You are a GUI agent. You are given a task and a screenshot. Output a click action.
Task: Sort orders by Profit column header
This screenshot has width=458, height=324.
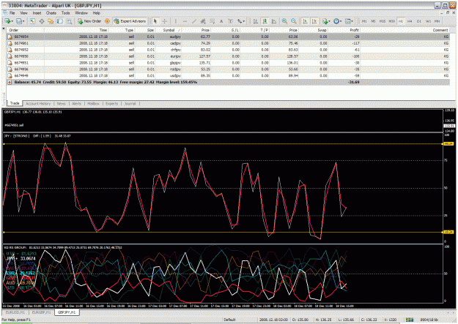tap(354, 30)
